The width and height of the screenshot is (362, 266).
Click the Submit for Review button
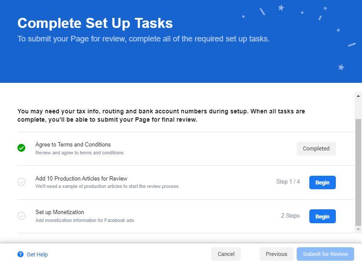pyautogui.click(x=325, y=254)
